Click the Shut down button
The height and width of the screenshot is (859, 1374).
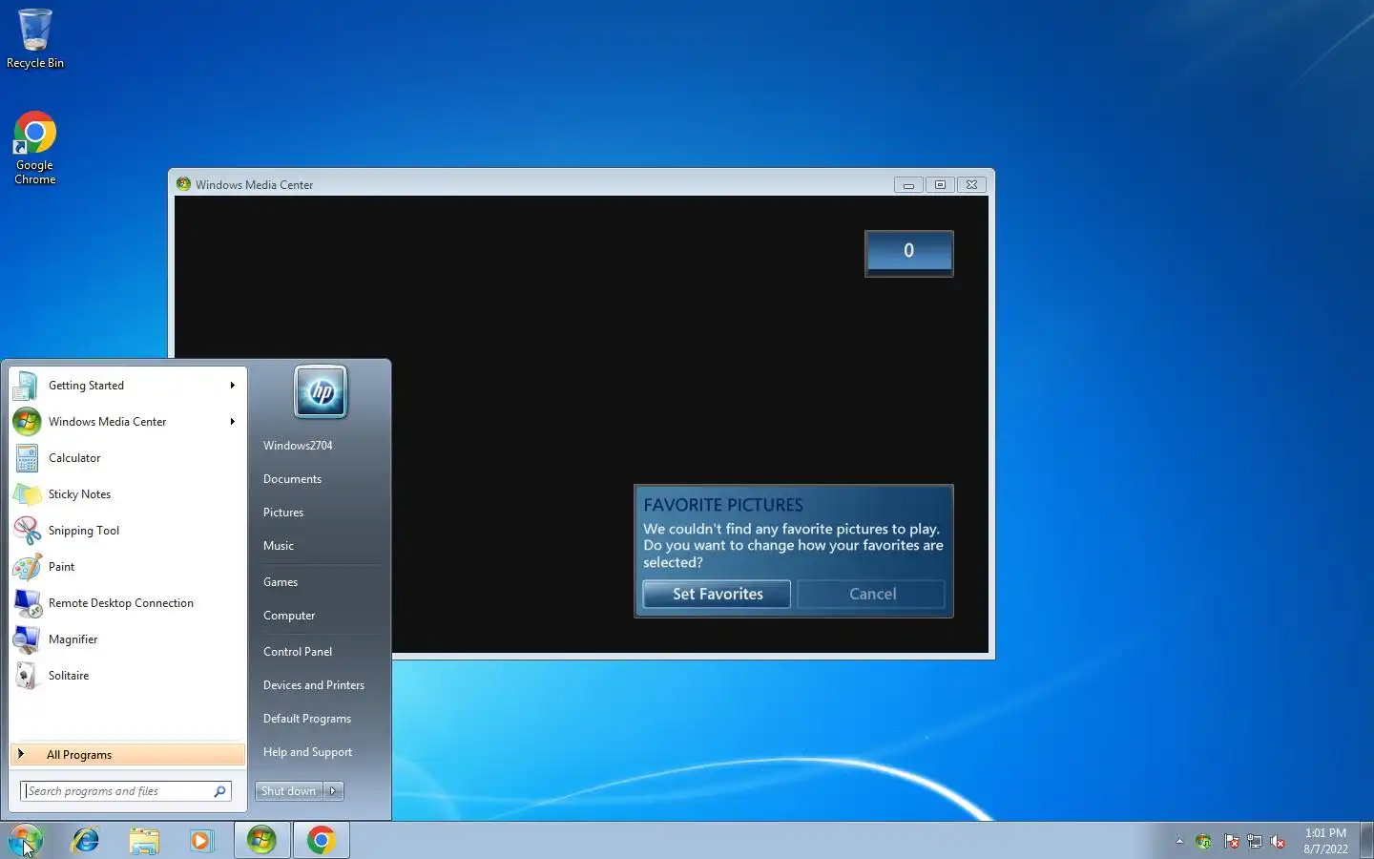coord(289,791)
